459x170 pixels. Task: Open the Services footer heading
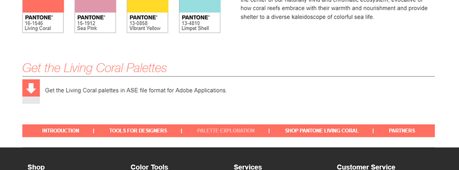click(x=248, y=167)
